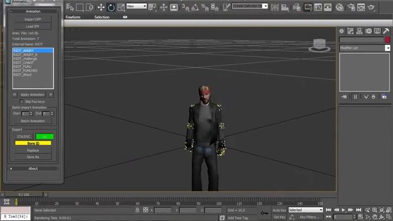The image size is (393, 221).
Task: Toggle Window/Crossing selection mode
Action: click(x=90, y=7)
